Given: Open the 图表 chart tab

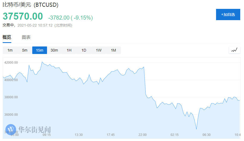Looking at the screenshot, I should [x=26, y=37].
